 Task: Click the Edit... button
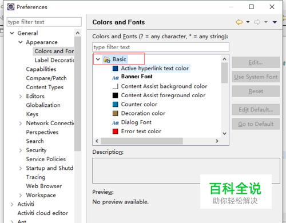pyautogui.click(x=256, y=62)
